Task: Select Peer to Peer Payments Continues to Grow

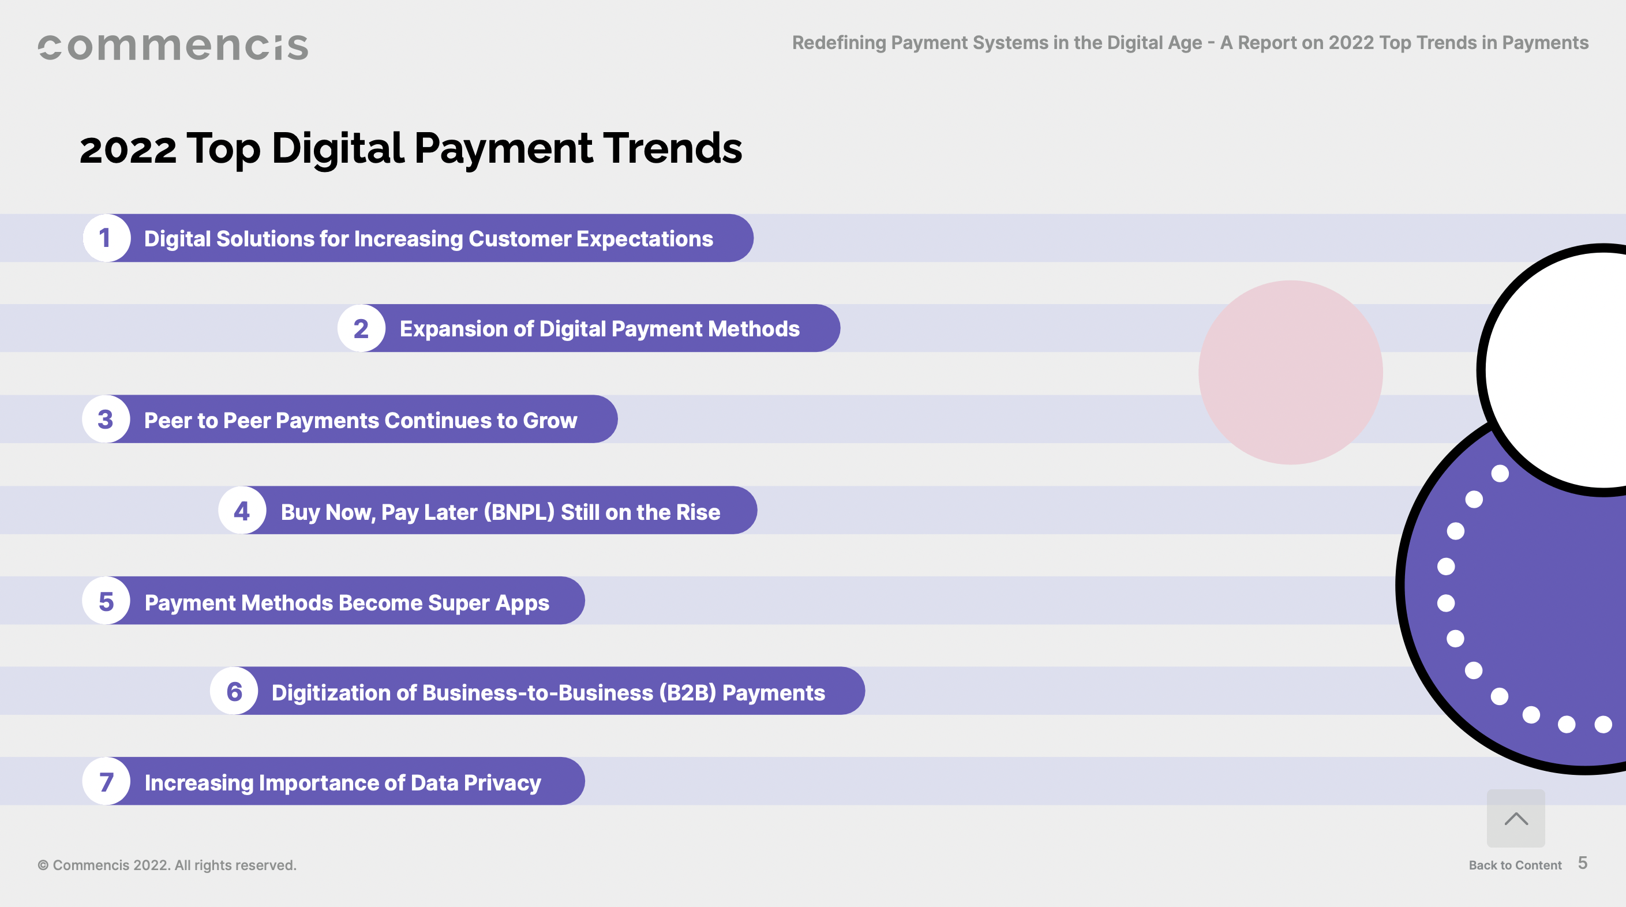Action: (361, 421)
